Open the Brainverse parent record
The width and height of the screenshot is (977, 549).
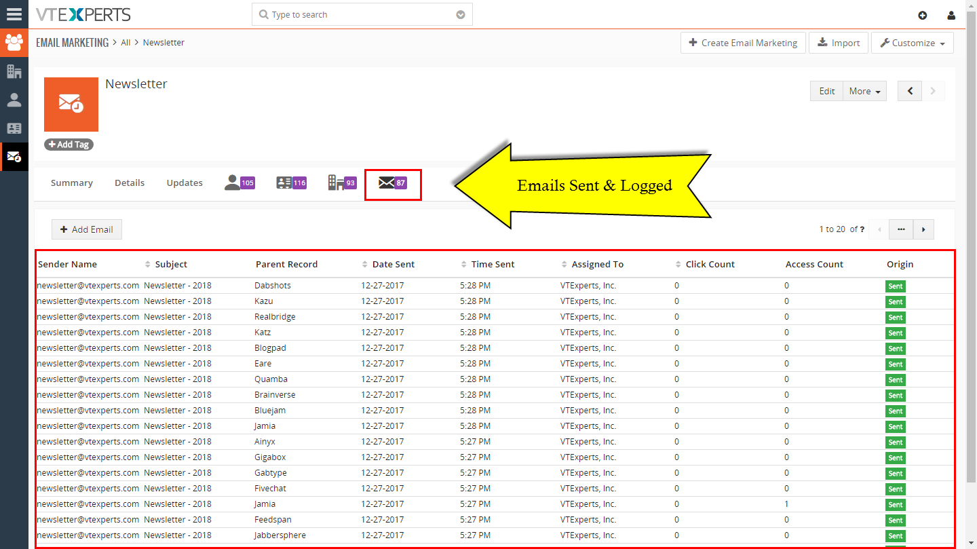[x=275, y=395]
